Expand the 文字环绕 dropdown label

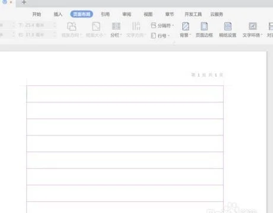[252, 35]
